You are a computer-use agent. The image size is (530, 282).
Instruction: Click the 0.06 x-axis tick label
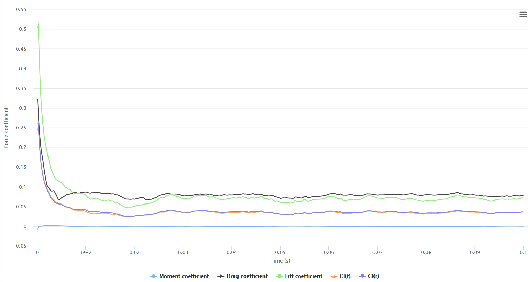click(329, 252)
